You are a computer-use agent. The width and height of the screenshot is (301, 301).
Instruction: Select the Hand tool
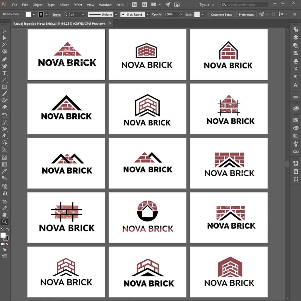point(4,215)
